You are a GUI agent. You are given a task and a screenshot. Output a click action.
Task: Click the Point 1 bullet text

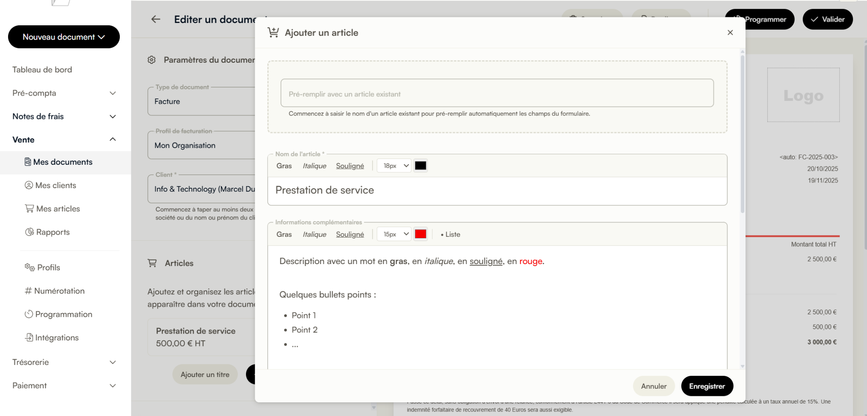304,316
